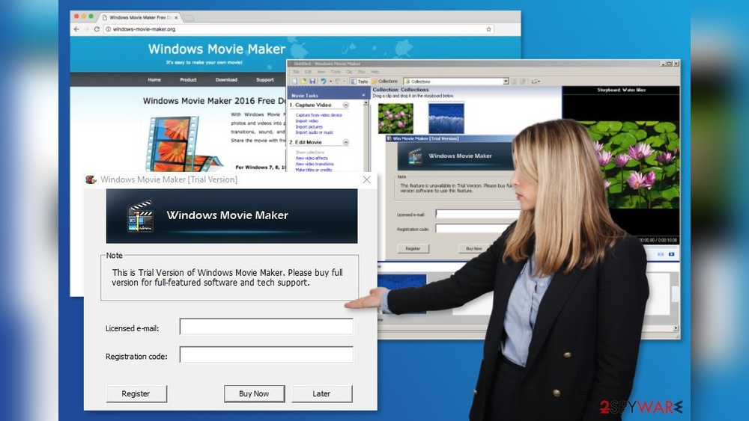This screenshot has height=421, width=749.
Task: Open View menu in Movie Maker window
Action: [x=321, y=72]
